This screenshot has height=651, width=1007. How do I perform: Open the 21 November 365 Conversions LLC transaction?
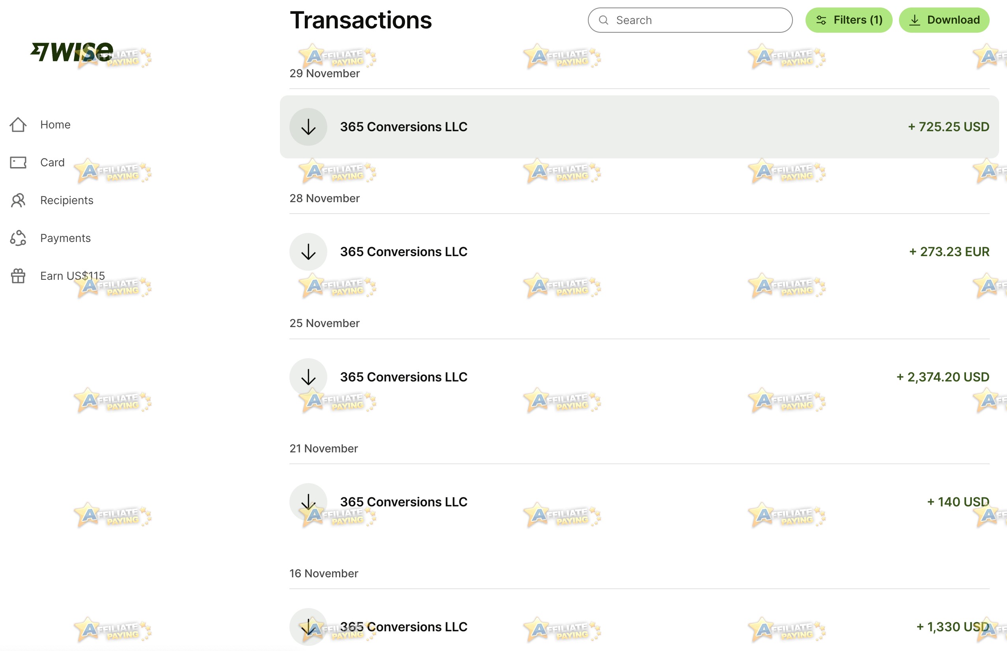pos(640,502)
